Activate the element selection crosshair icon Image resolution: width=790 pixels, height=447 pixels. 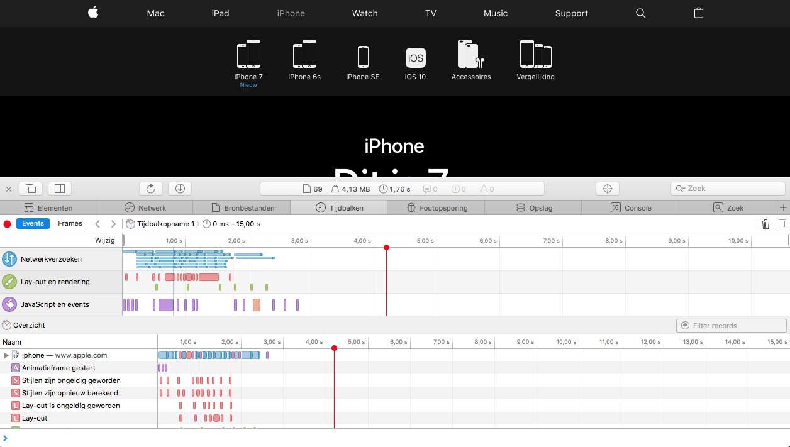pyautogui.click(x=608, y=189)
